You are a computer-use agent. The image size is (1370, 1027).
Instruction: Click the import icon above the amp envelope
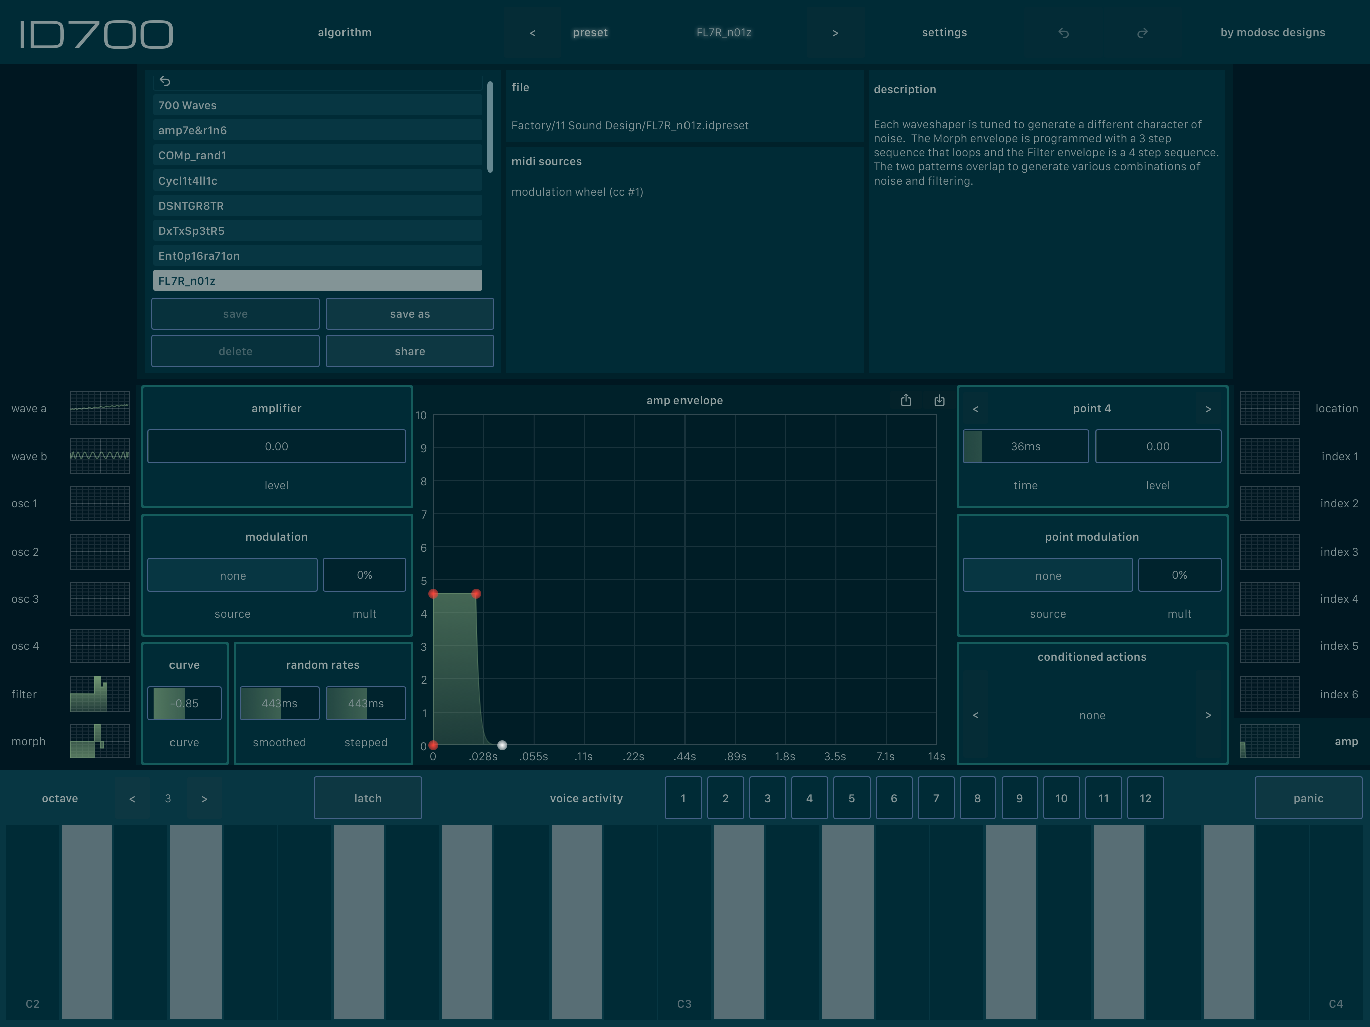939,400
